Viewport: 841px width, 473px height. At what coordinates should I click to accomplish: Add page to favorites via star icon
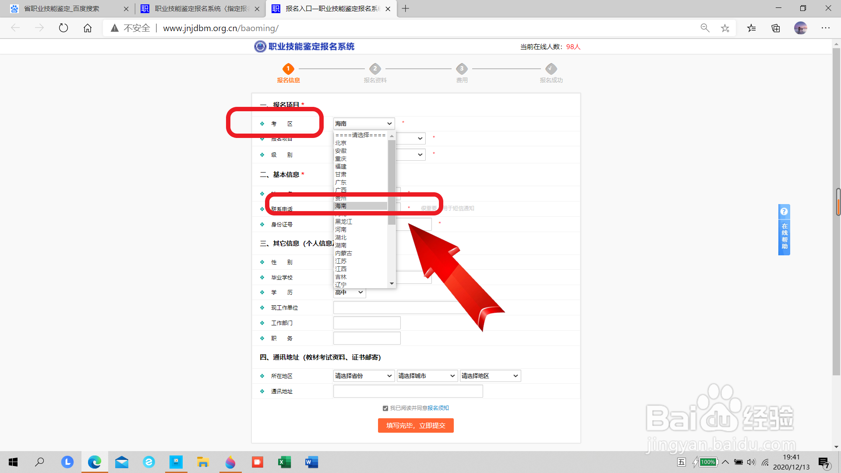(725, 28)
